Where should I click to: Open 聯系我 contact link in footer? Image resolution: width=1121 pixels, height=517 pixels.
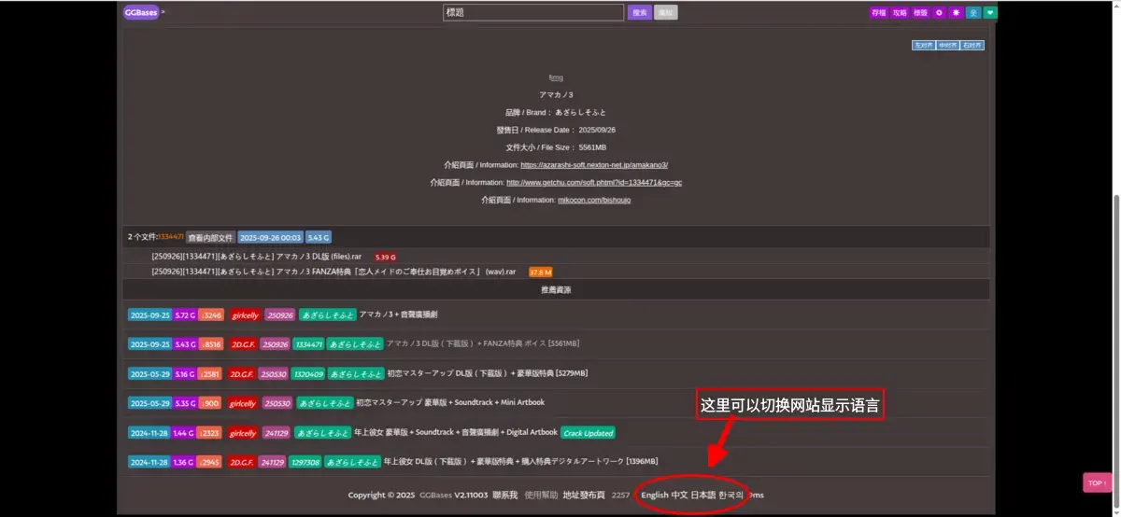(x=505, y=495)
